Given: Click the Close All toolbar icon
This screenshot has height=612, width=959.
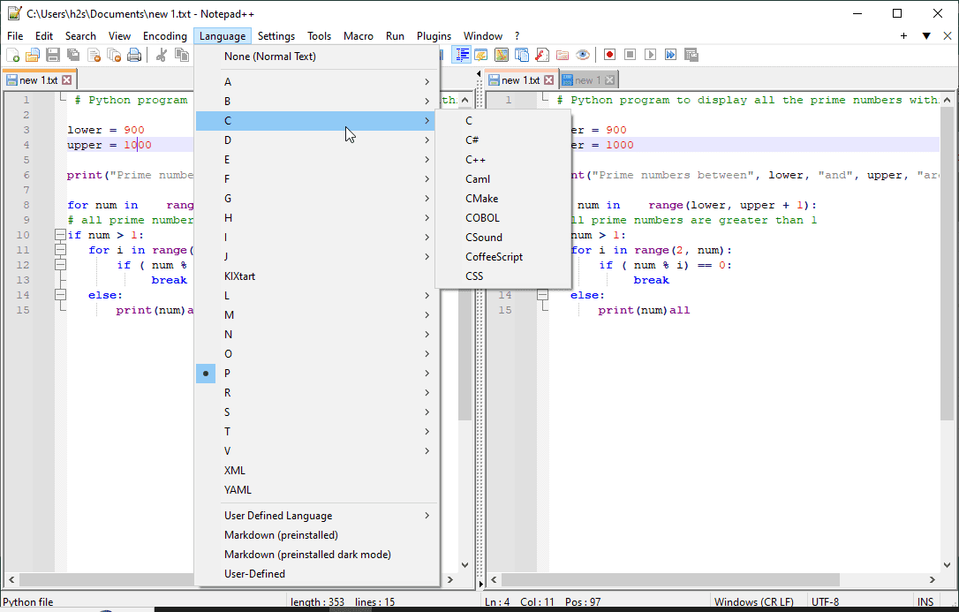Looking at the screenshot, I should pos(114,55).
